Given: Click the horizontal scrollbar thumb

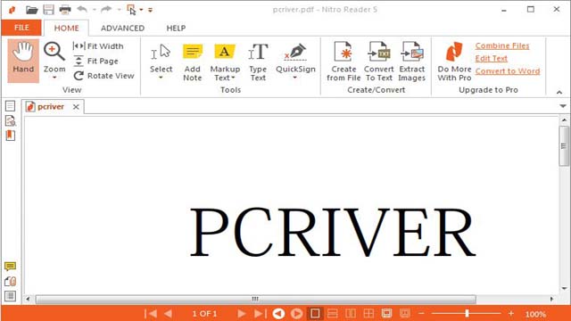Looking at the screenshot, I should click(x=256, y=300).
